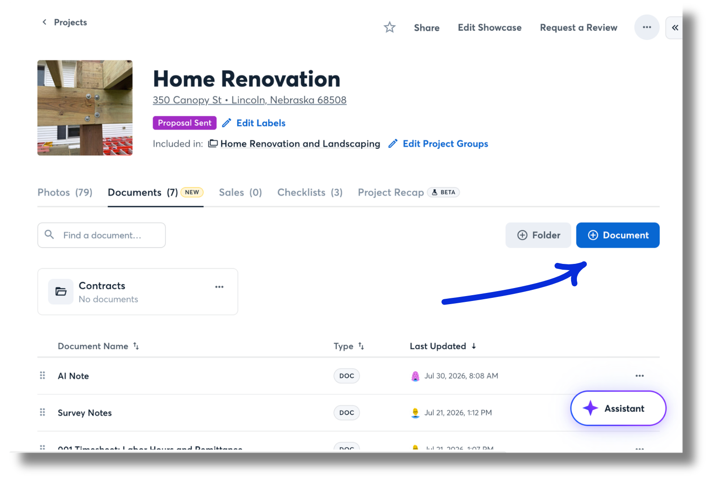Open the 350 Canopy St address link
715x479 pixels.
(x=250, y=100)
